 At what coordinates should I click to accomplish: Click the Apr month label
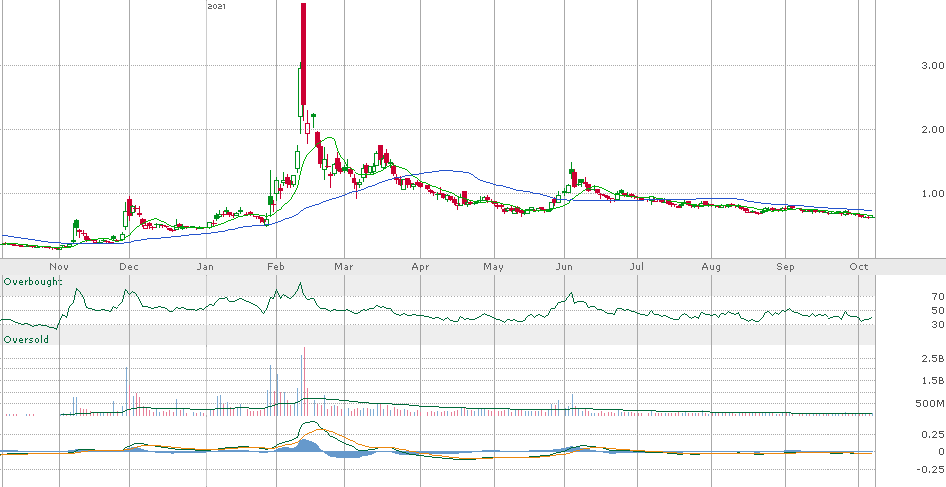[420, 266]
